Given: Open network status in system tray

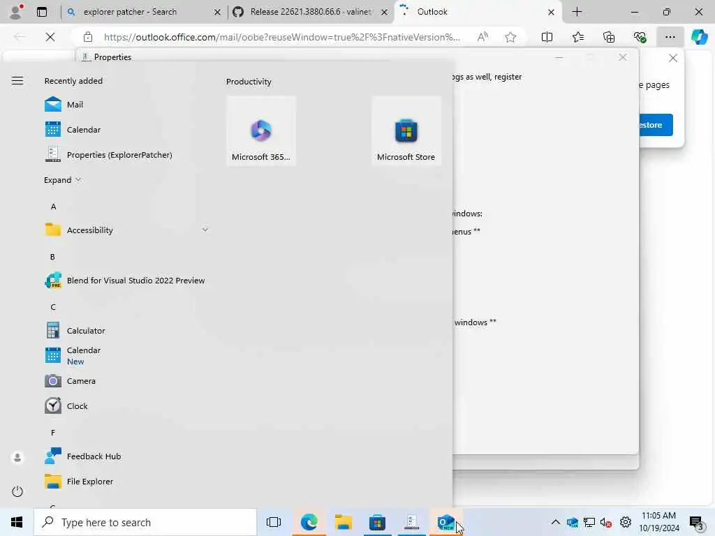Looking at the screenshot, I should (589, 522).
